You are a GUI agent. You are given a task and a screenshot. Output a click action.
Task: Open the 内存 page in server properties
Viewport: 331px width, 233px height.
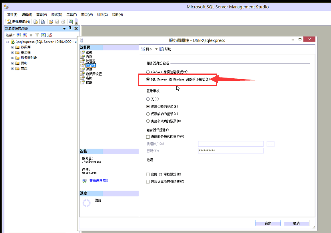point(89,57)
